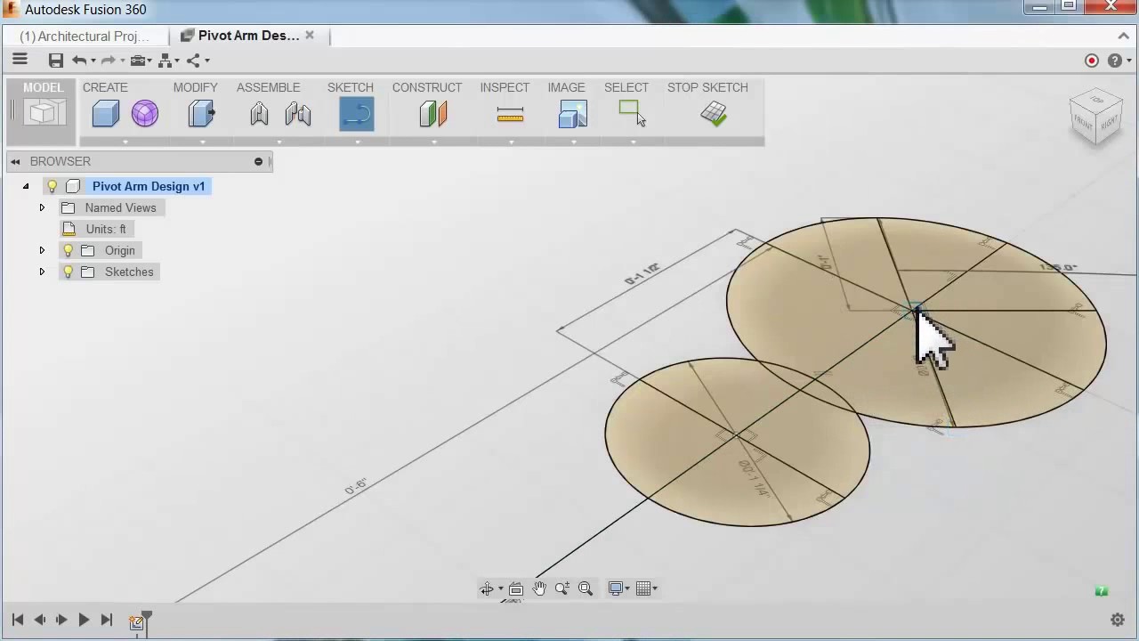1139x641 pixels.
Task: Switch to the Architectural Proj tab
Action: click(85, 36)
